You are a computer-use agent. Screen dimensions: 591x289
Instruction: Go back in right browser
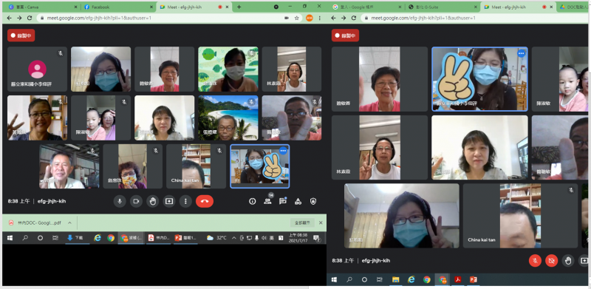(334, 18)
